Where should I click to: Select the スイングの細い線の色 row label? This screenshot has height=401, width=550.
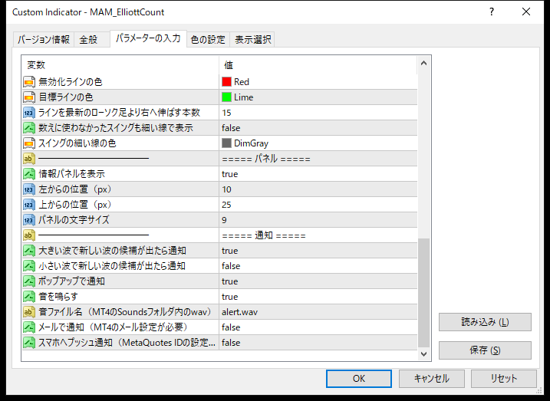77,143
